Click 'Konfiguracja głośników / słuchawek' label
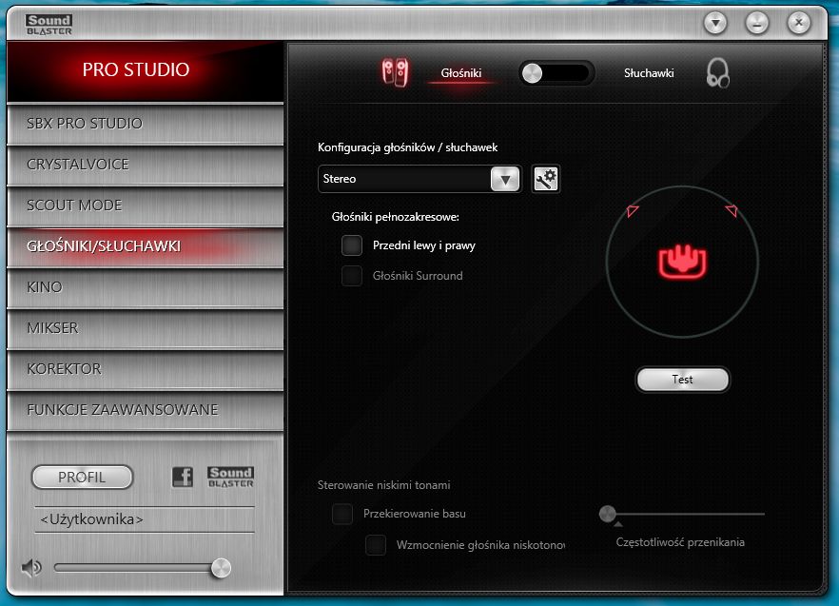Screen dimensions: 839x606 click(x=407, y=147)
